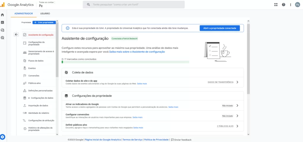This screenshot has width=303, height=142.
Task: Switch to the ADMINISTRADOR tab
Action: click(x=24, y=14)
